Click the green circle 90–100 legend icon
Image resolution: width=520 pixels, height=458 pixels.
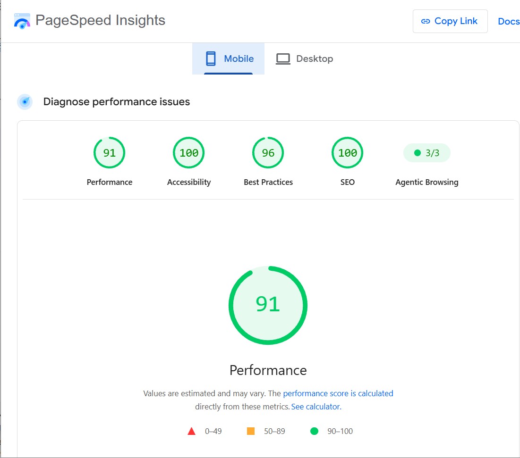click(x=314, y=431)
